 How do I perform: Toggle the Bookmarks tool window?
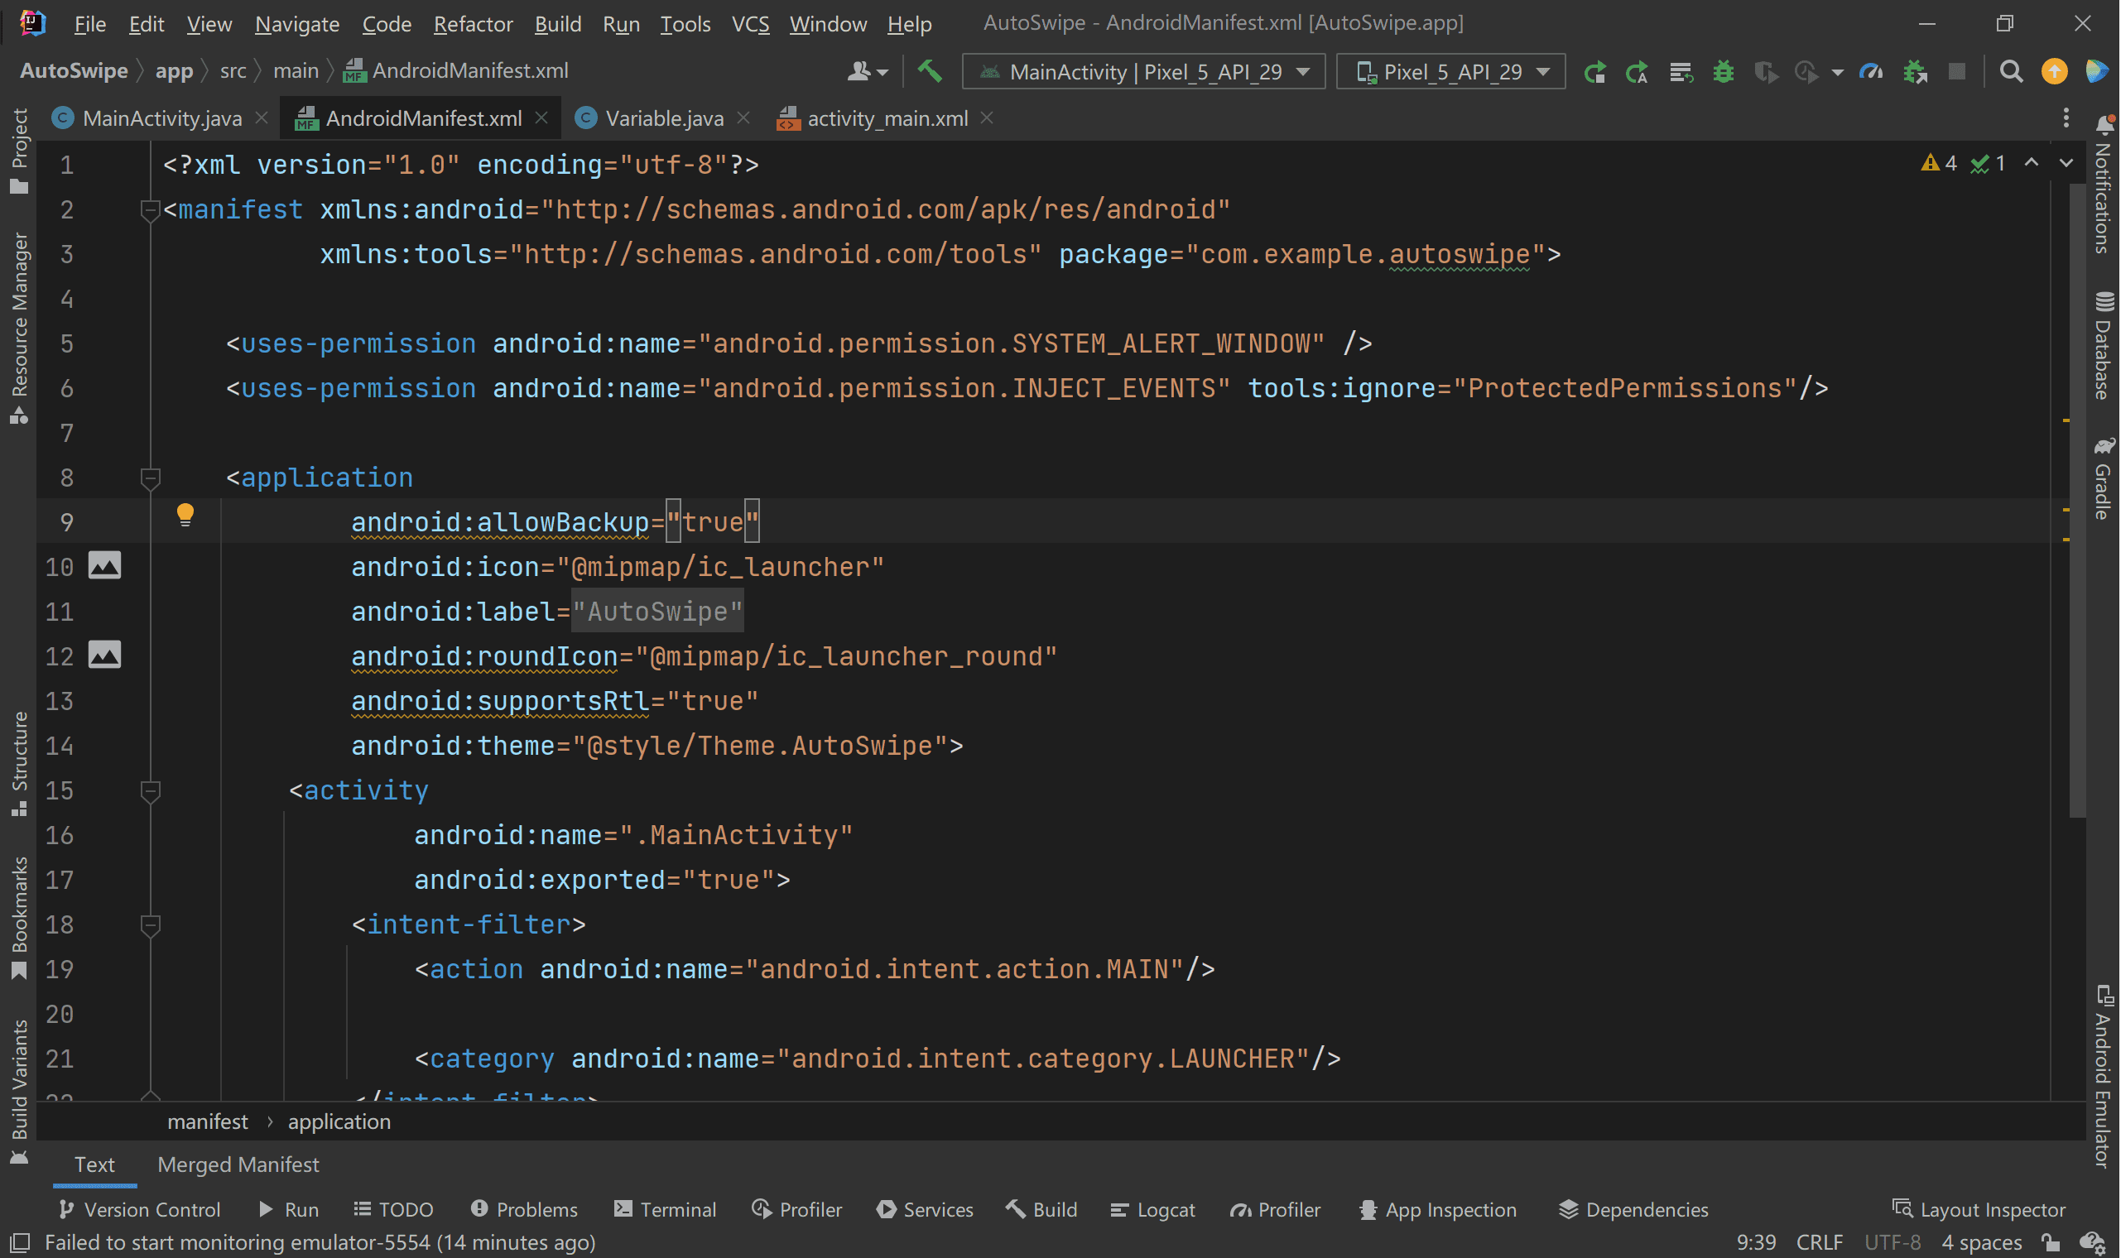click(x=19, y=918)
